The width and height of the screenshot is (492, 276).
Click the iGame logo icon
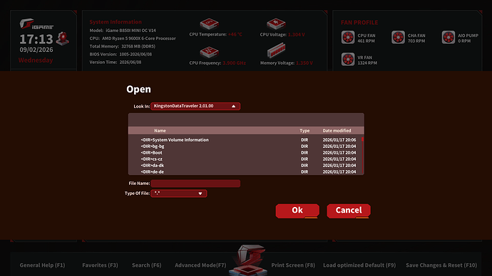coord(36,24)
